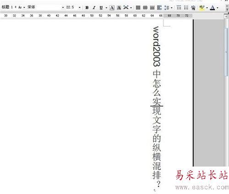
Task: Open underline style dropdown arrow
Action: click(106, 8)
